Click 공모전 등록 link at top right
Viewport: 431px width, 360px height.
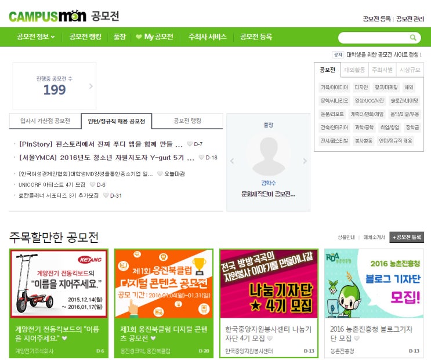tap(376, 19)
